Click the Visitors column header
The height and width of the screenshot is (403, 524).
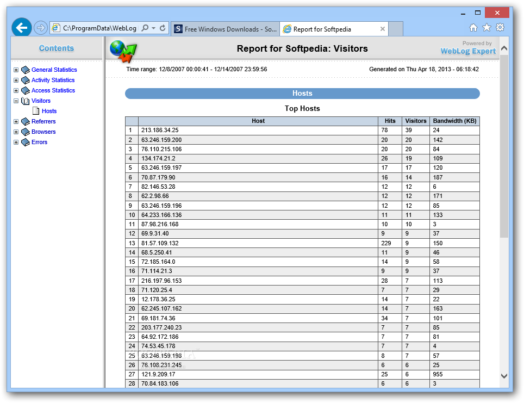point(416,121)
